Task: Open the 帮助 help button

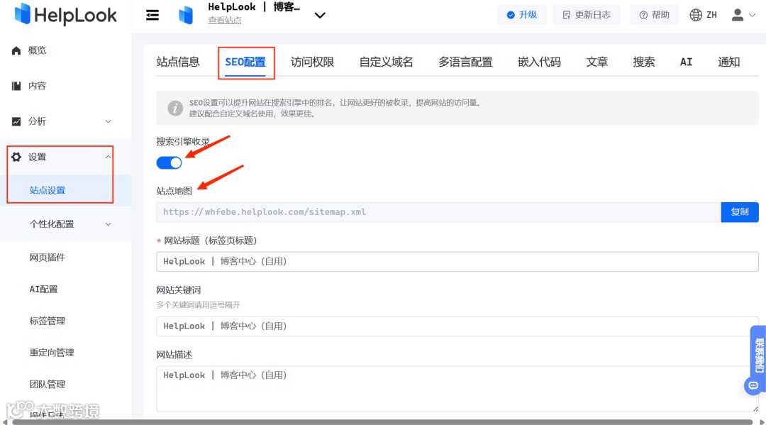Action: coord(654,15)
